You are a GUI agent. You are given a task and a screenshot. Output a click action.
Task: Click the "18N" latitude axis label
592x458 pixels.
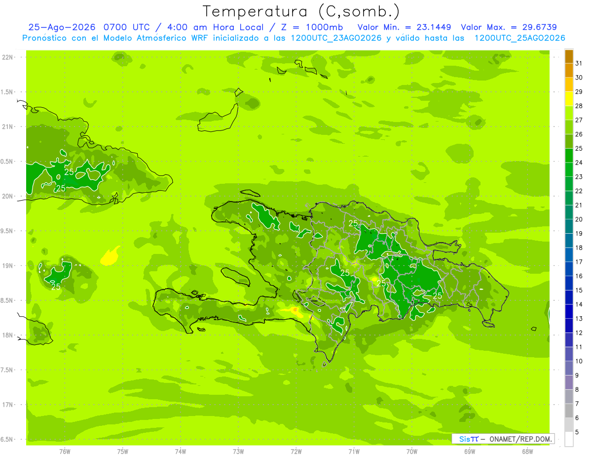8,335
